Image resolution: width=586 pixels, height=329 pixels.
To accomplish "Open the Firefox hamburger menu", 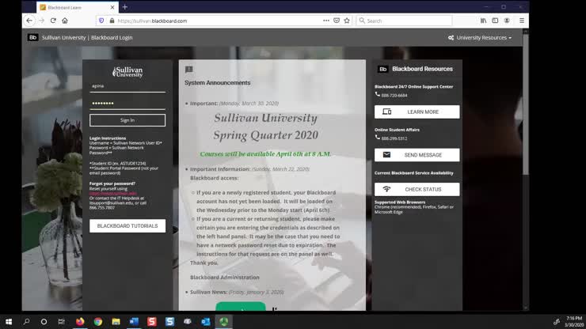I will point(522,21).
